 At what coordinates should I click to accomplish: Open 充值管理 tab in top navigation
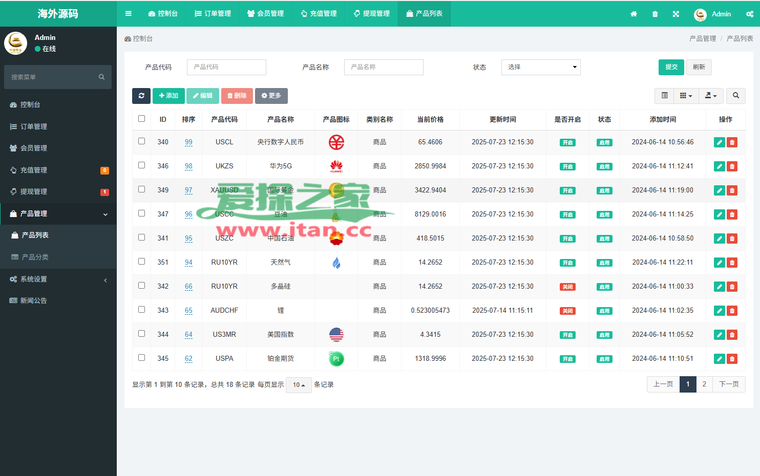(319, 14)
